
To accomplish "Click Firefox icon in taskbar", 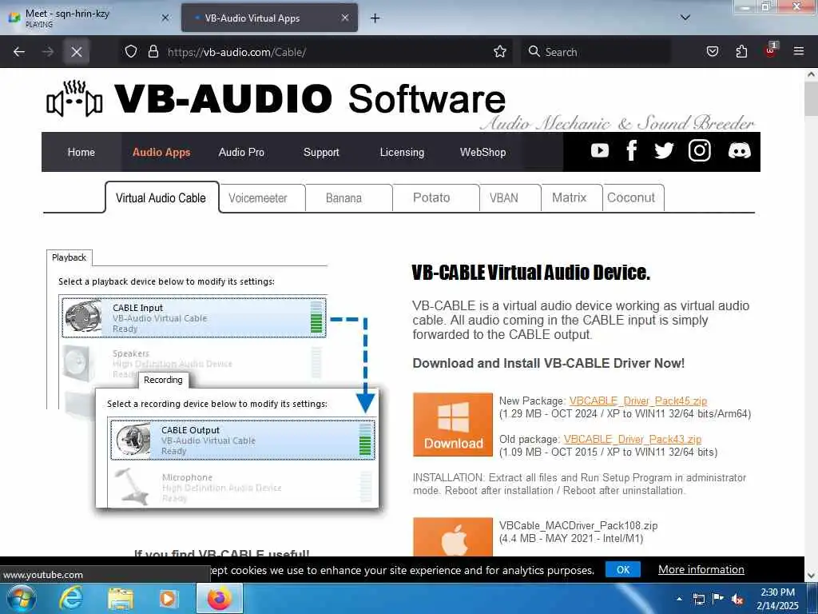I will [219, 598].
